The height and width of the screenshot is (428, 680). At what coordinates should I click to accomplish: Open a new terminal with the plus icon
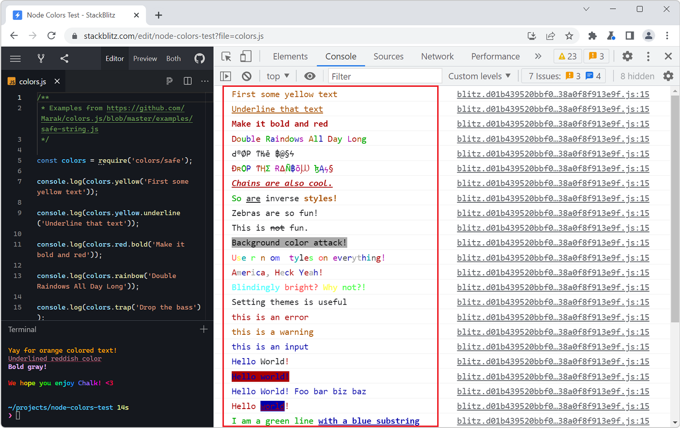204,329
